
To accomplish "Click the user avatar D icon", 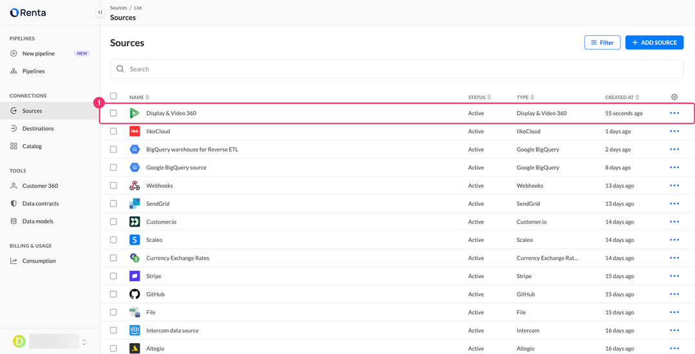I will (x=19, y=341).
